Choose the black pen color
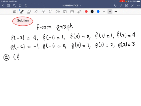This screenshot has width=141, height=106. coord(92,11)
